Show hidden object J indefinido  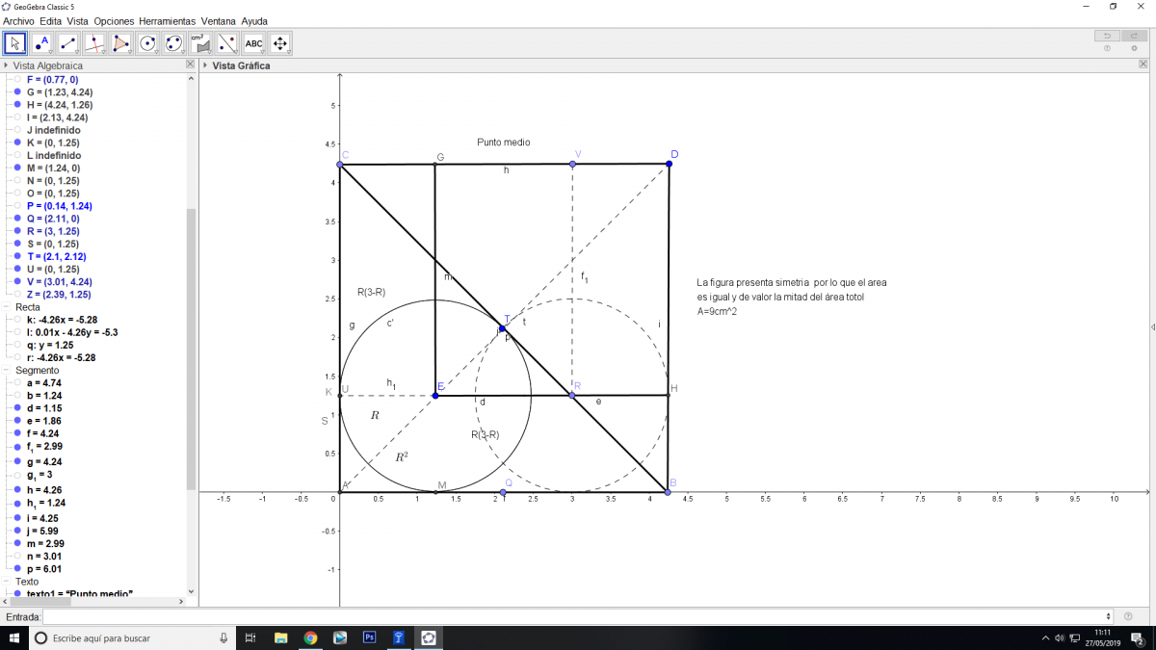pos(17,130)
